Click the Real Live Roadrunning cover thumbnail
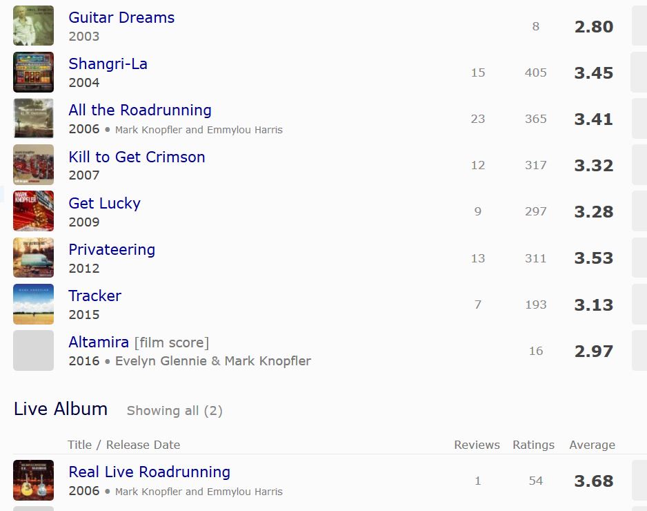Viewport: 647px width, 511px height. pos(33,480)
